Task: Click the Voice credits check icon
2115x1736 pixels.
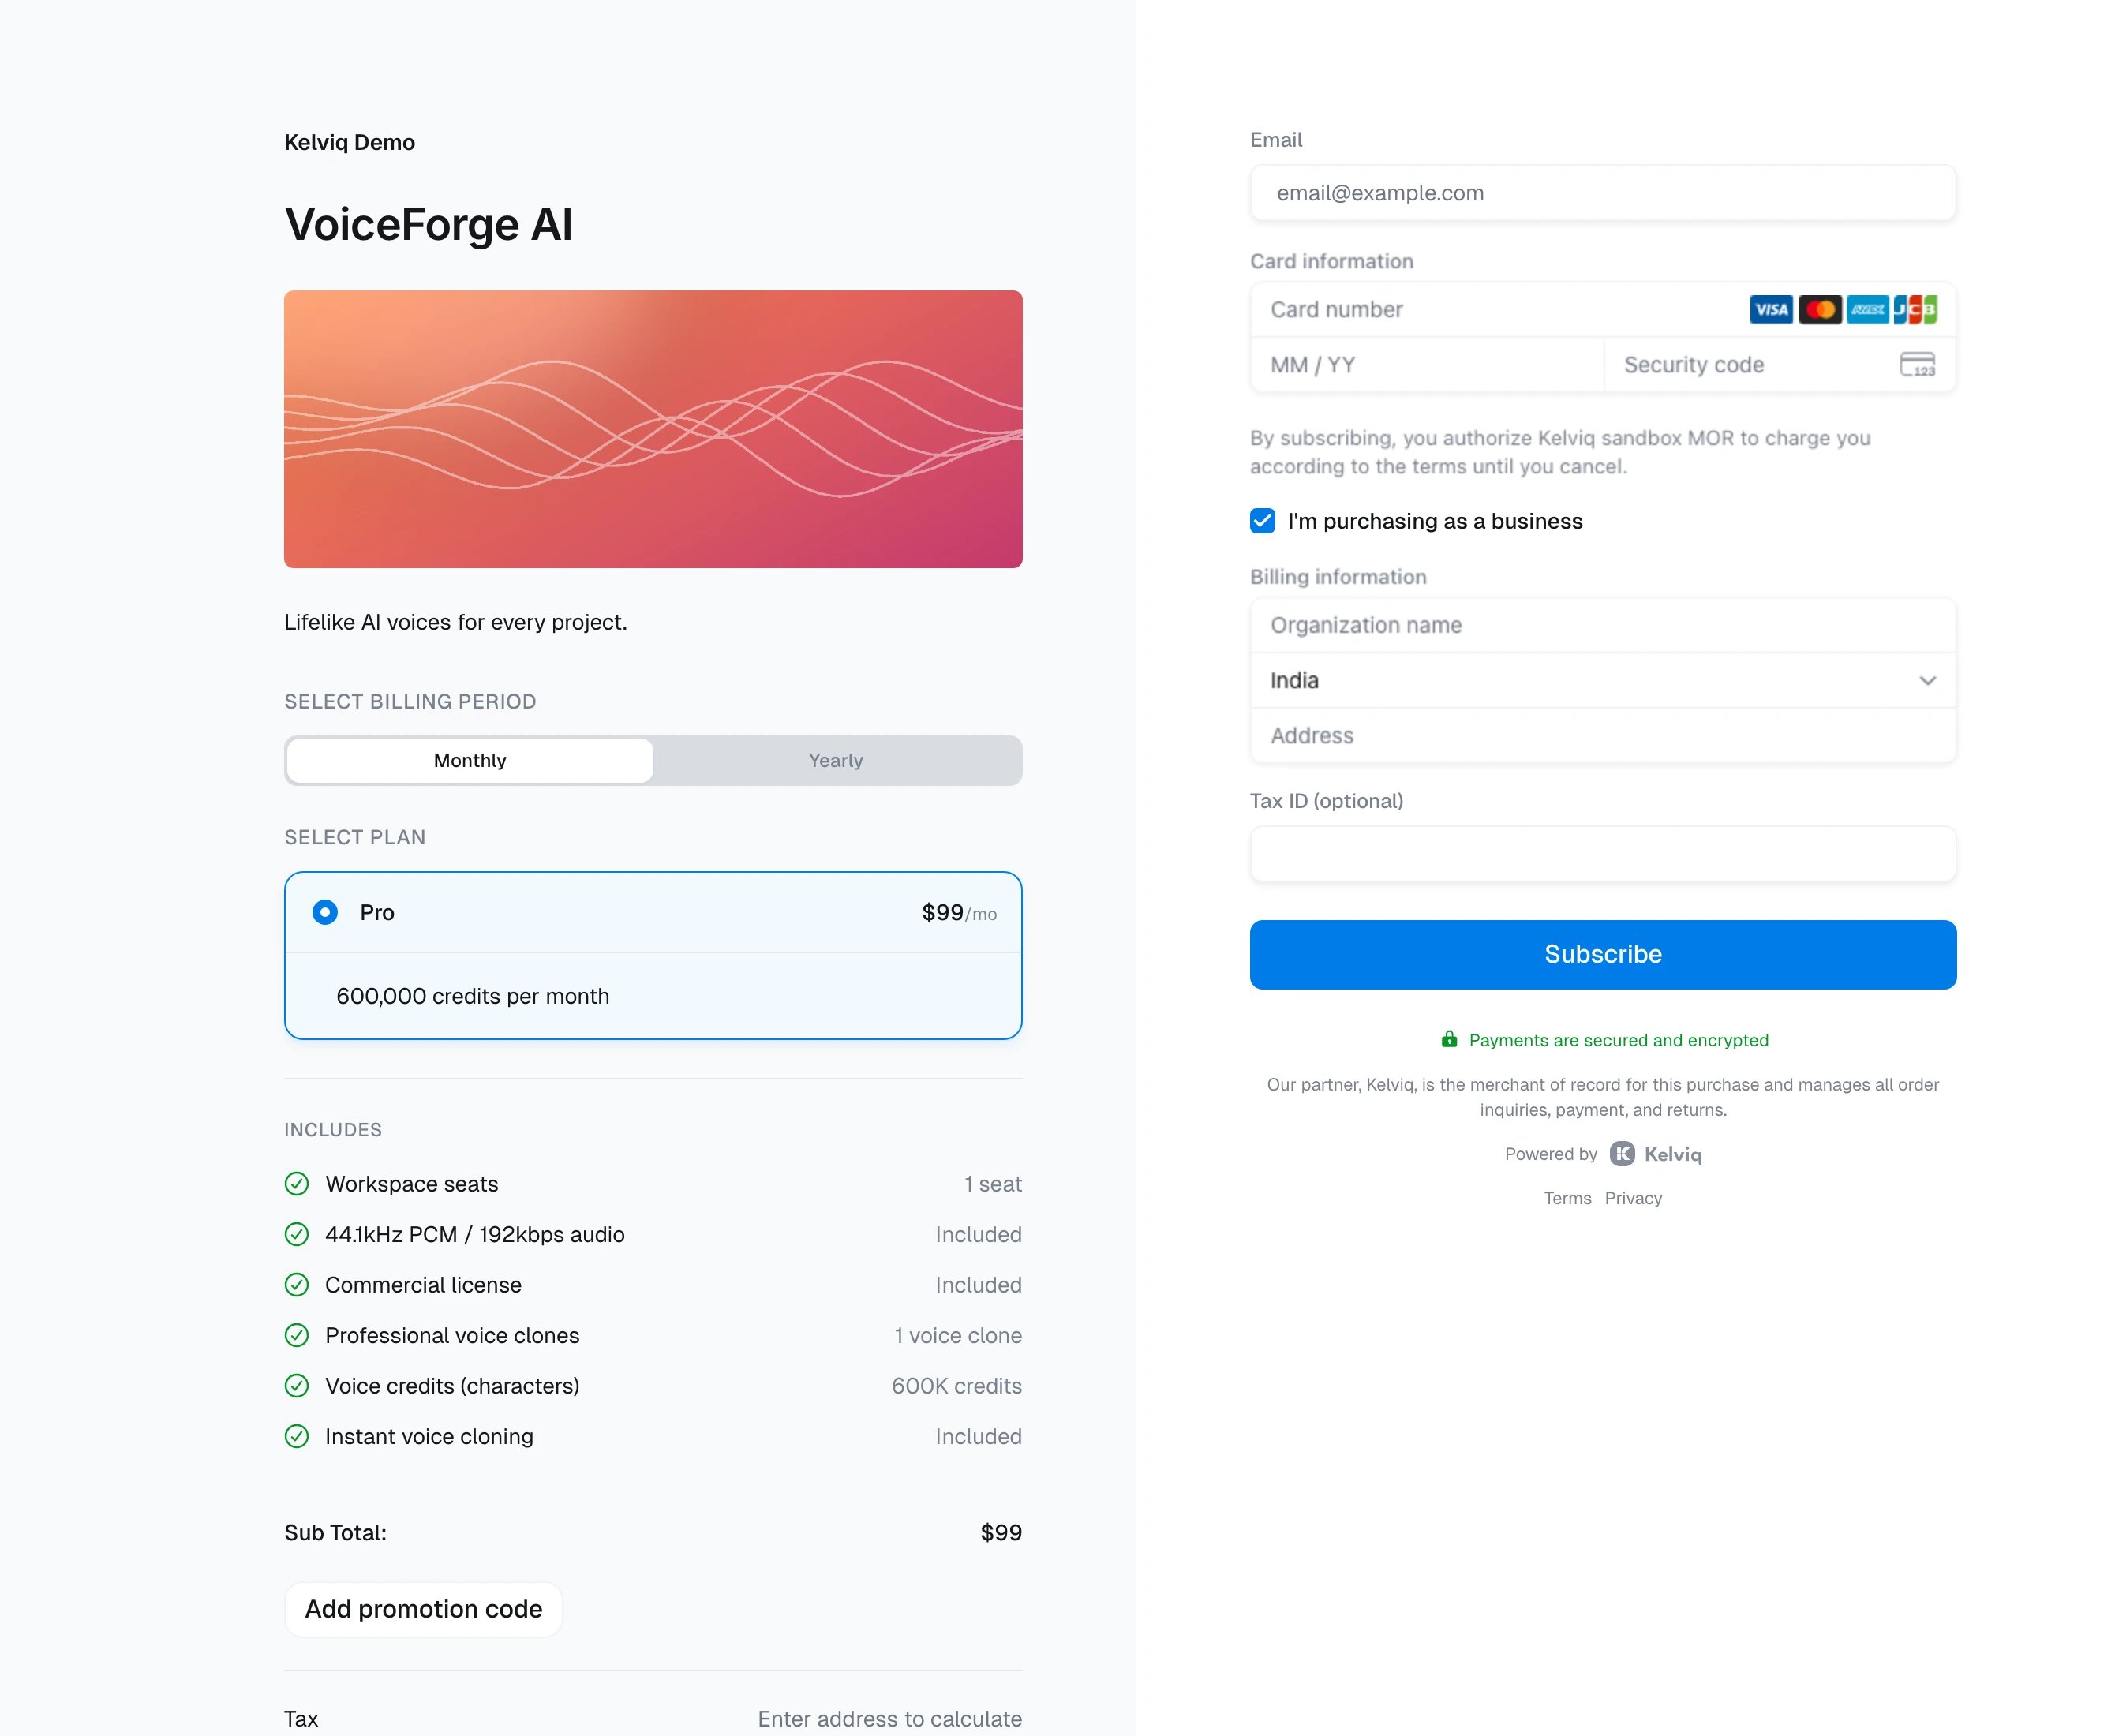Action: pyautogui.click(x=297, y=1386)
